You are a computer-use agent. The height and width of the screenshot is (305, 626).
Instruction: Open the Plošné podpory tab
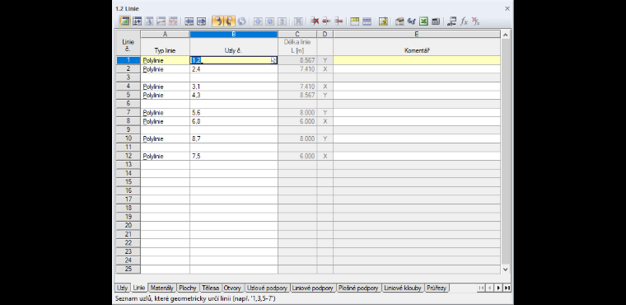(359, 288)
